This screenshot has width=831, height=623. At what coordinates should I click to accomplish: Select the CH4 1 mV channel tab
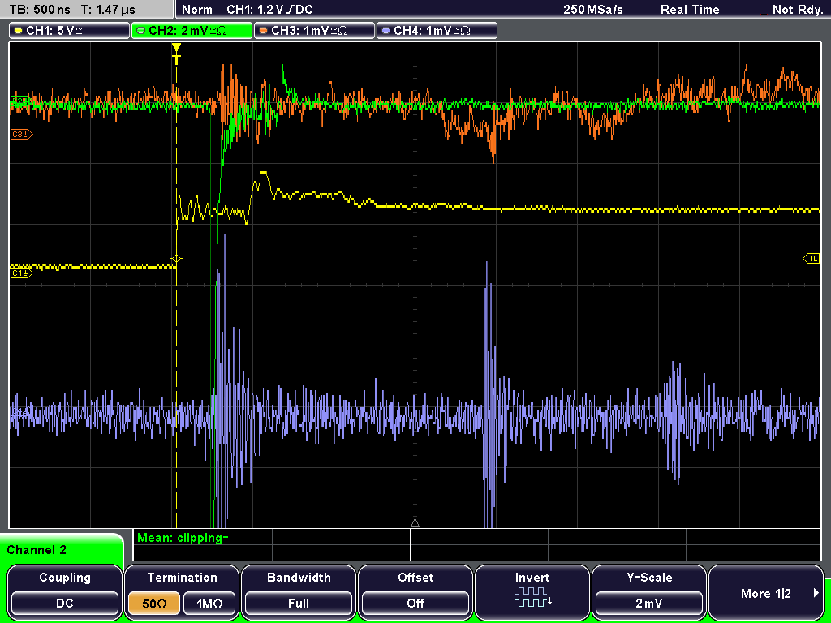point(437,30)
